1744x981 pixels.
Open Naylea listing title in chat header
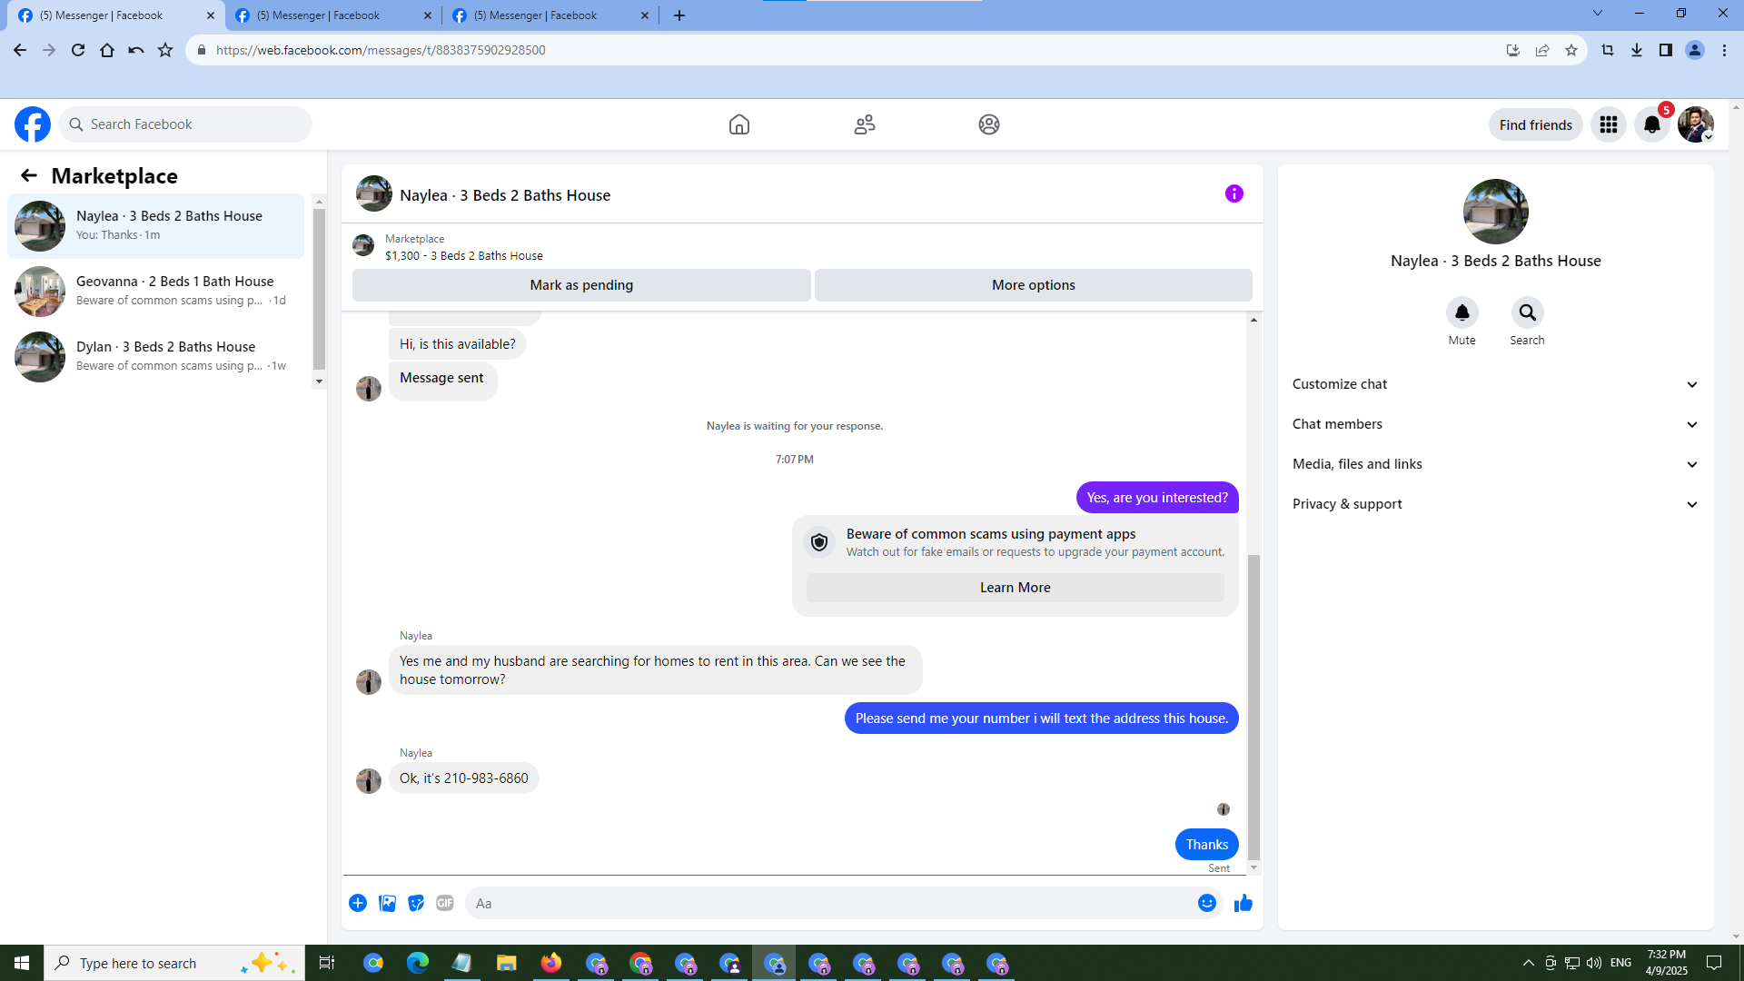(x=505, y=195)
